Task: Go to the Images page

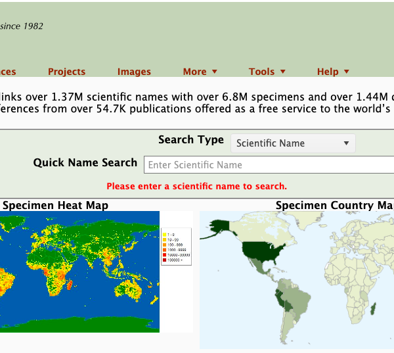Action: [x=134, y=72]
